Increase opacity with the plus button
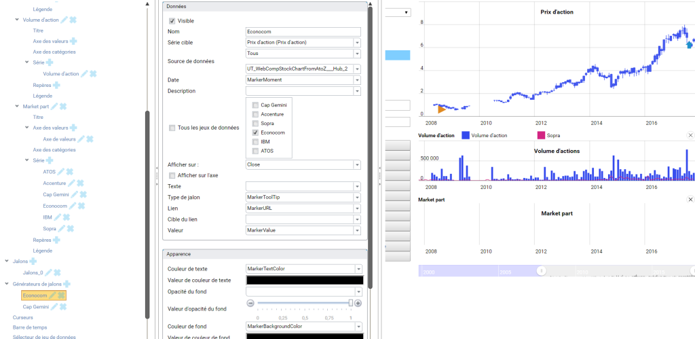The image size is (695, 339). tap(358, 303)
